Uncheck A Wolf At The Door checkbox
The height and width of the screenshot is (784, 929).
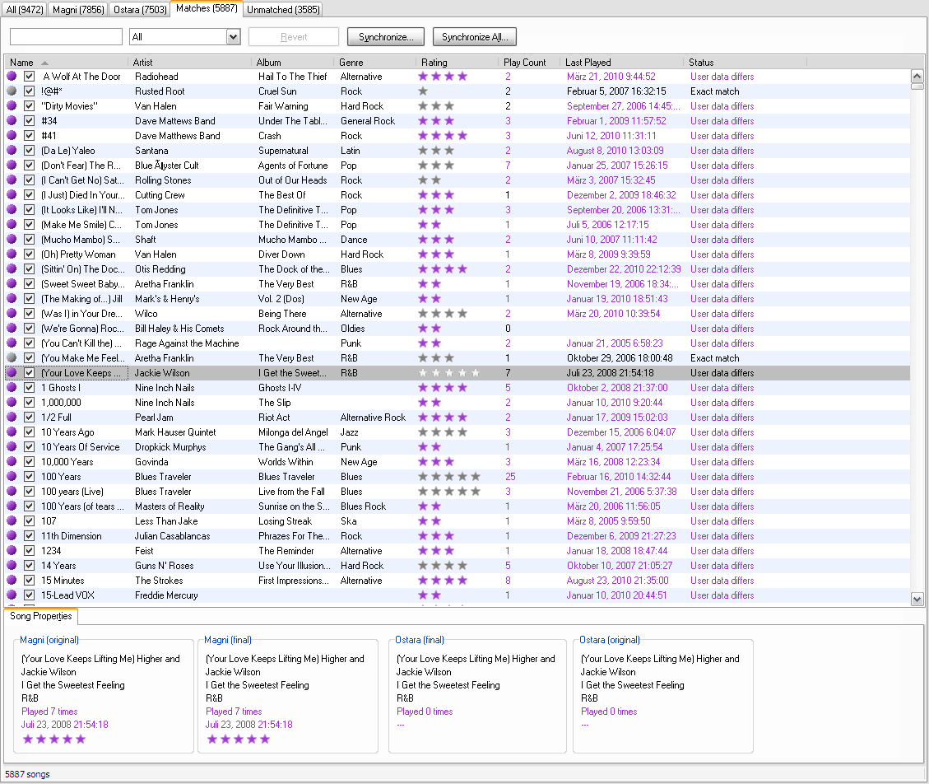(29, 76)
